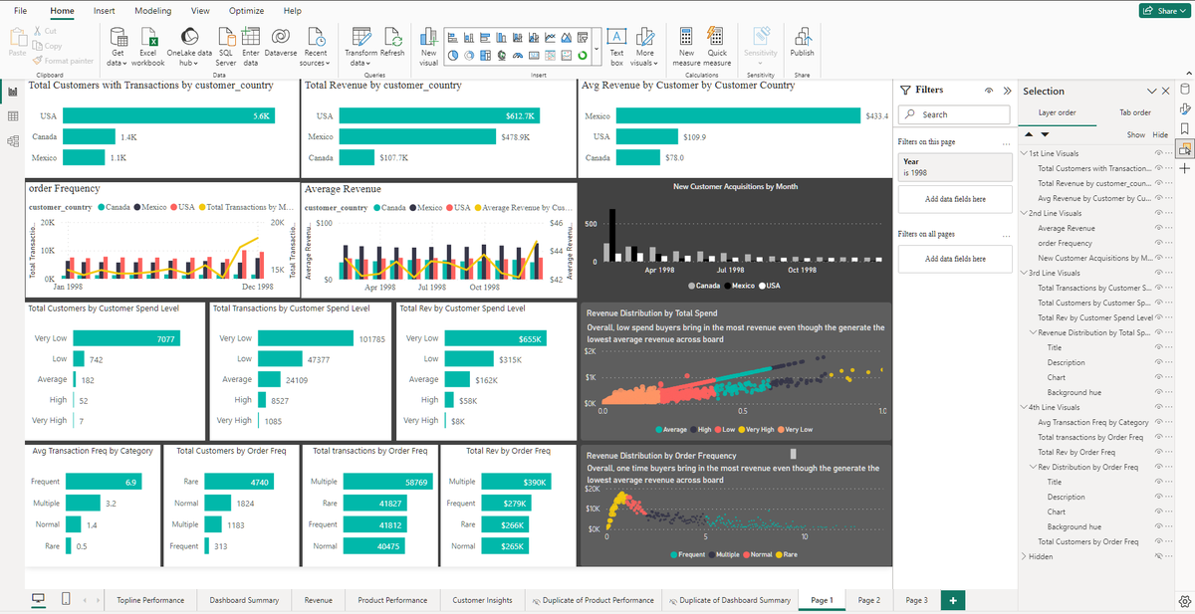Create a Quick measure

pos(717,47)
